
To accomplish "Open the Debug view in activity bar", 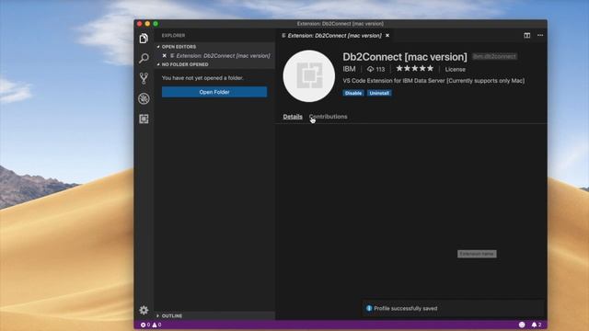I will [x=144, y=98].
